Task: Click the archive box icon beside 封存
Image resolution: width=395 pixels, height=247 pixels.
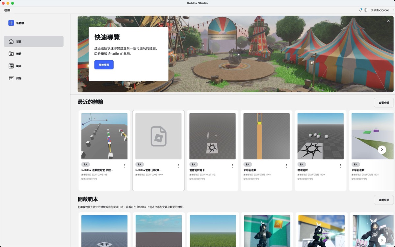Action: tap(11, 78)
